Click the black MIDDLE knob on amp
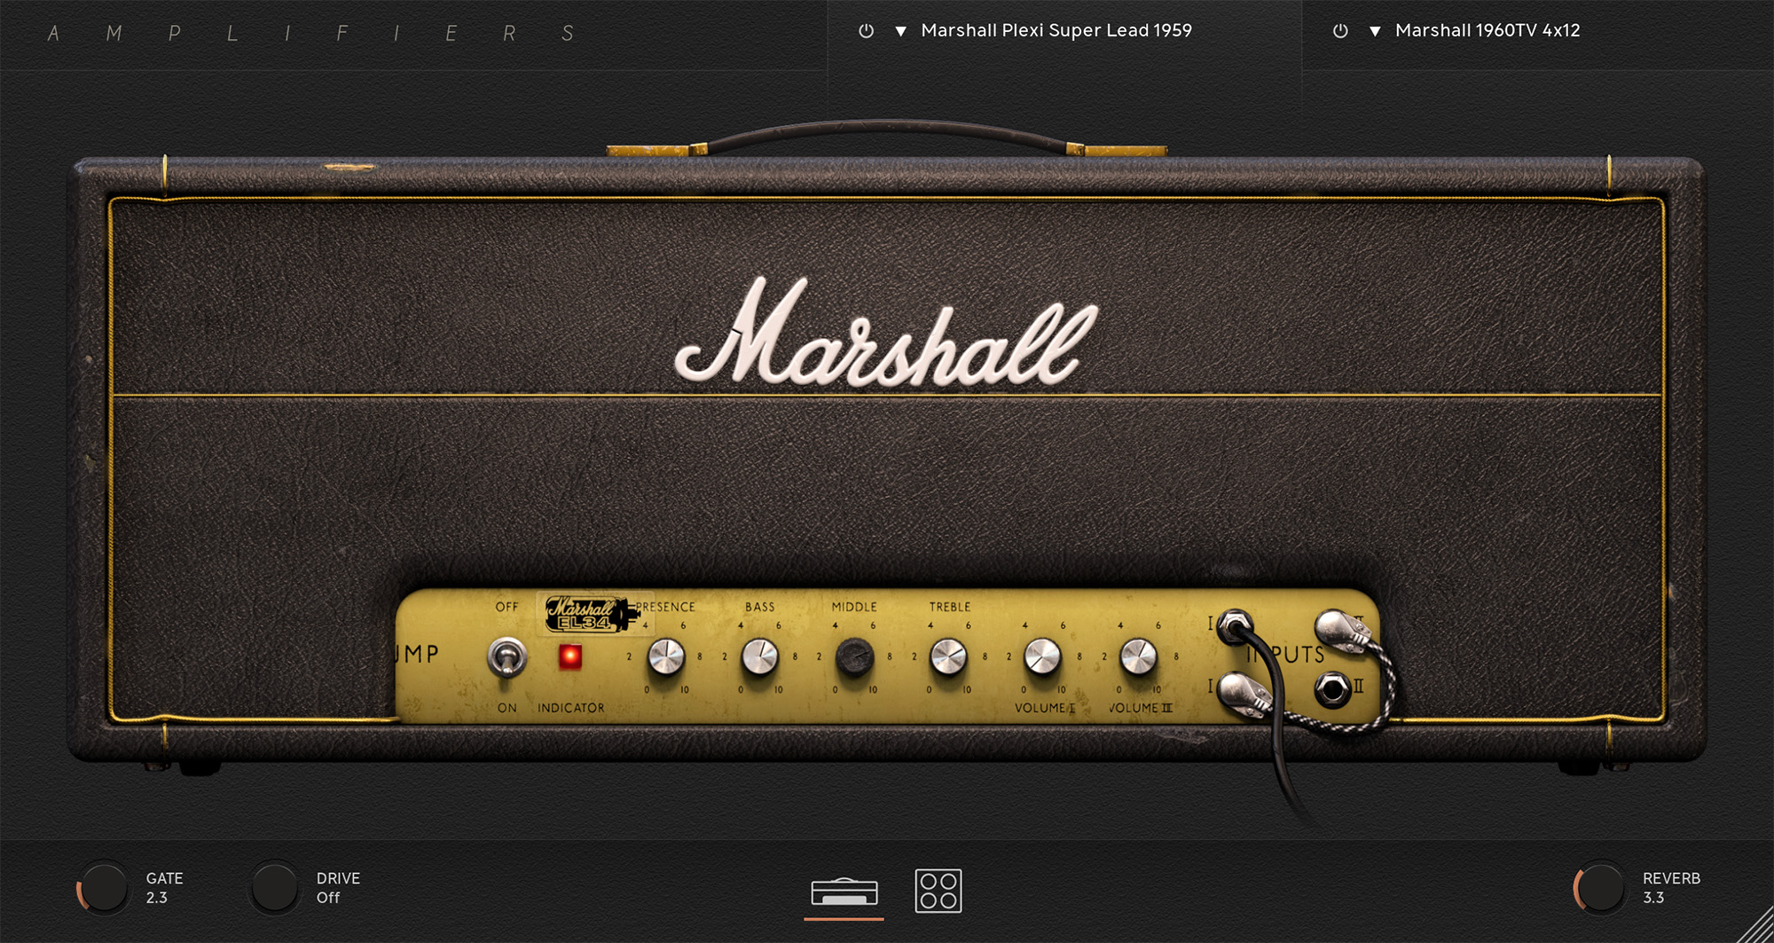 (x=854, y=658)
